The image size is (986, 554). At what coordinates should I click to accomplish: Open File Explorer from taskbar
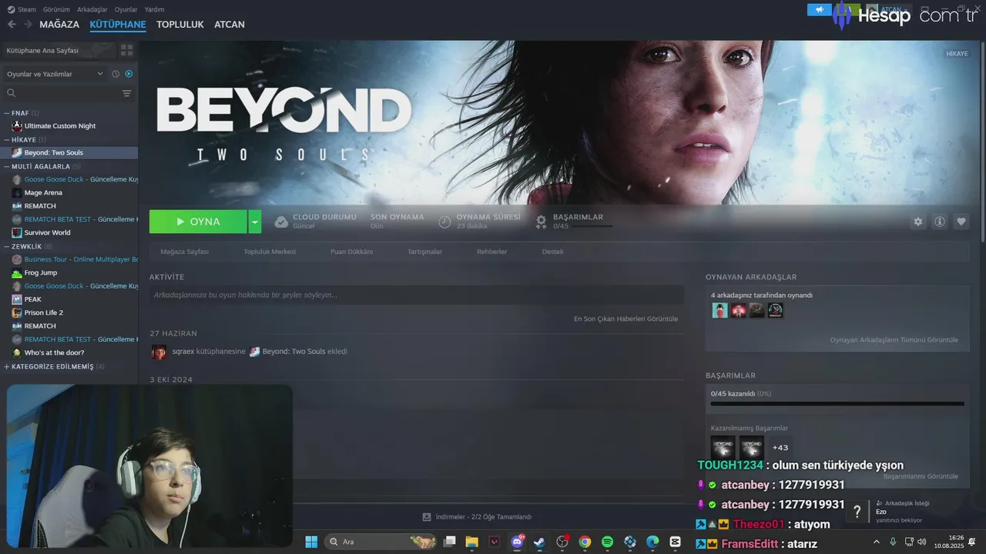472,542
